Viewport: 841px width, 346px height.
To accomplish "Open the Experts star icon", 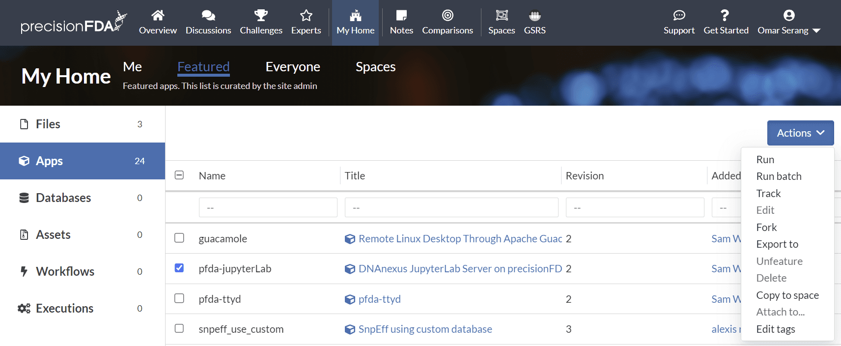I will (306, 16).
